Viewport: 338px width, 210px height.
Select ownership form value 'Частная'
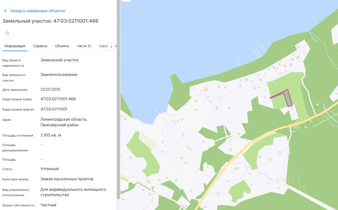pos(48,205)
